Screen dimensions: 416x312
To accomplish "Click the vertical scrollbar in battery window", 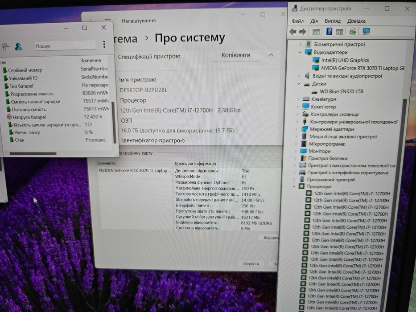I will tap(115, 122).
